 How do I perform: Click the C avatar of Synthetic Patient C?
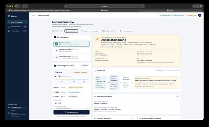coord(56,57)
